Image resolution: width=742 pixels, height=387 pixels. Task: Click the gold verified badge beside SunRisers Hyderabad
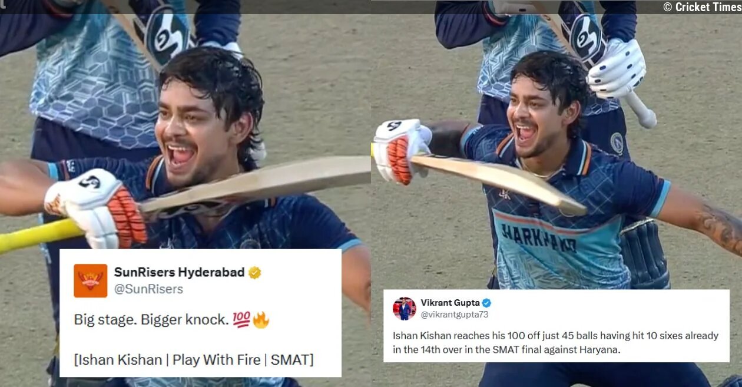pyautogui.click(x=255, y=273)
